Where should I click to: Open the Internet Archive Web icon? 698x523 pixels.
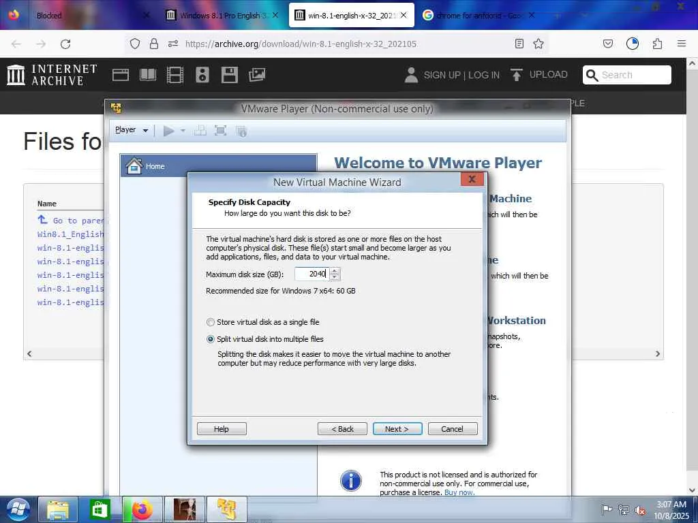tap(121, 75)
